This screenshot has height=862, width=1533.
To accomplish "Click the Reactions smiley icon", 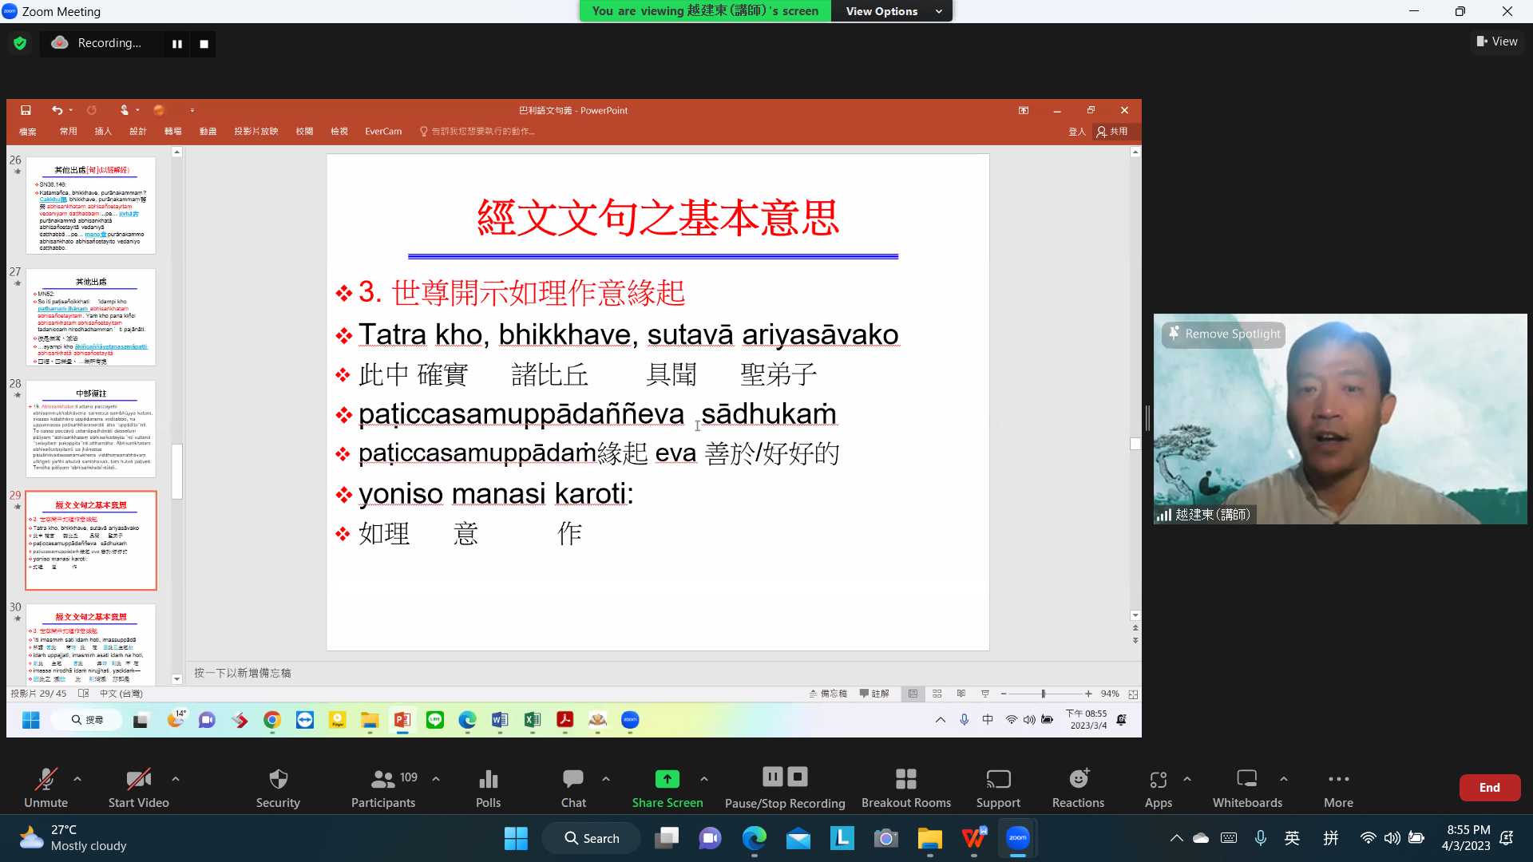I will point(1078,779).
